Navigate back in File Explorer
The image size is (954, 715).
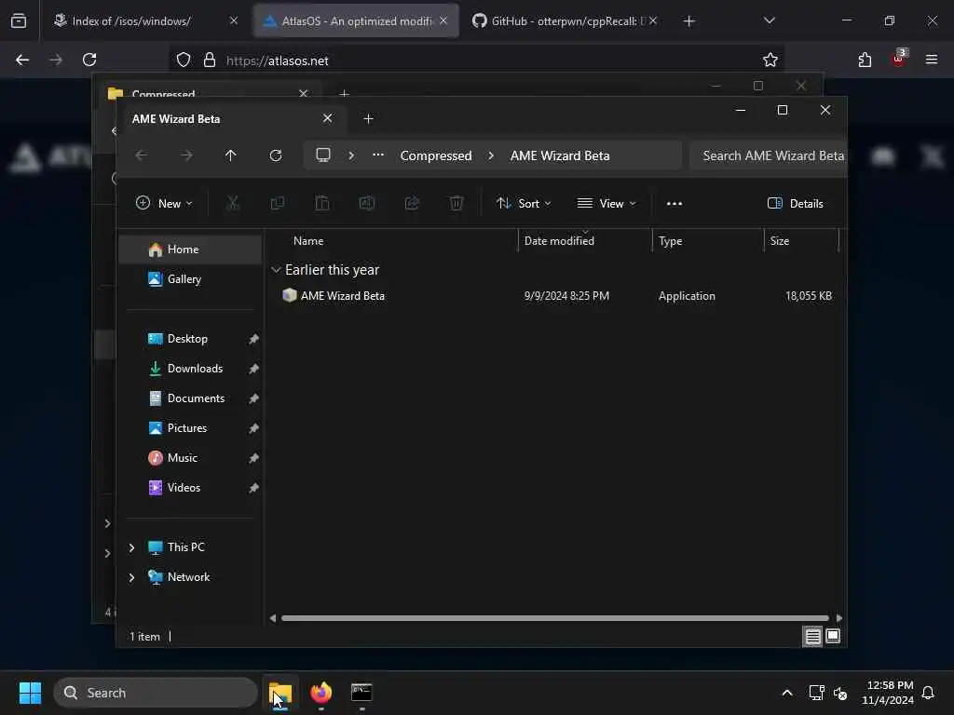(x=142, y=155)
